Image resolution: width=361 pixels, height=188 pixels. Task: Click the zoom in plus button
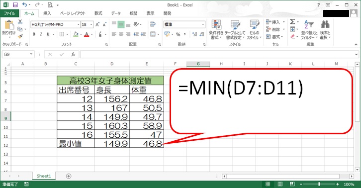(x=338, y=184)
